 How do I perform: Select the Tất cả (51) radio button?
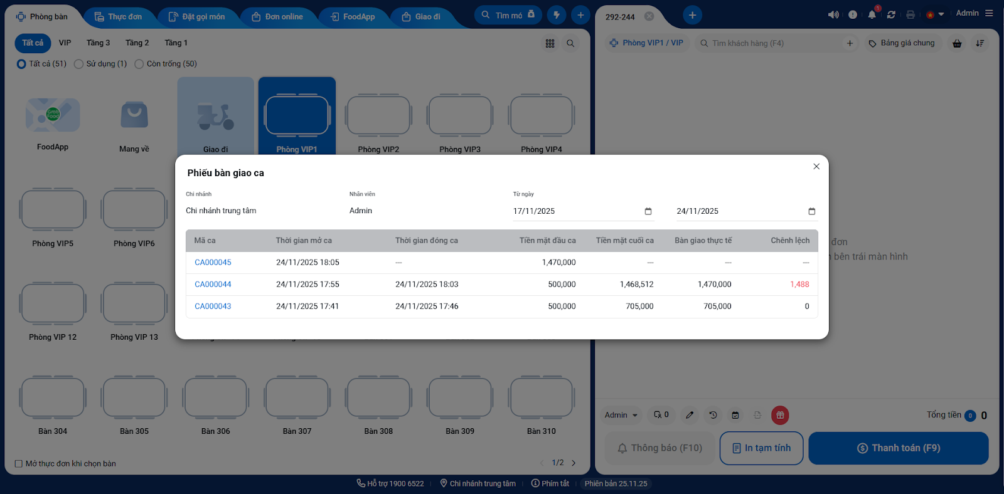pos(21,64)
